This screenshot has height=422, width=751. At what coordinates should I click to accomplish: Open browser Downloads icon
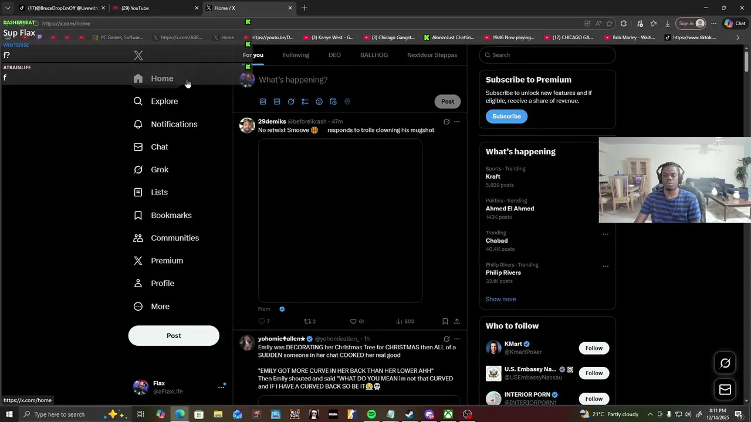(668, 23)
